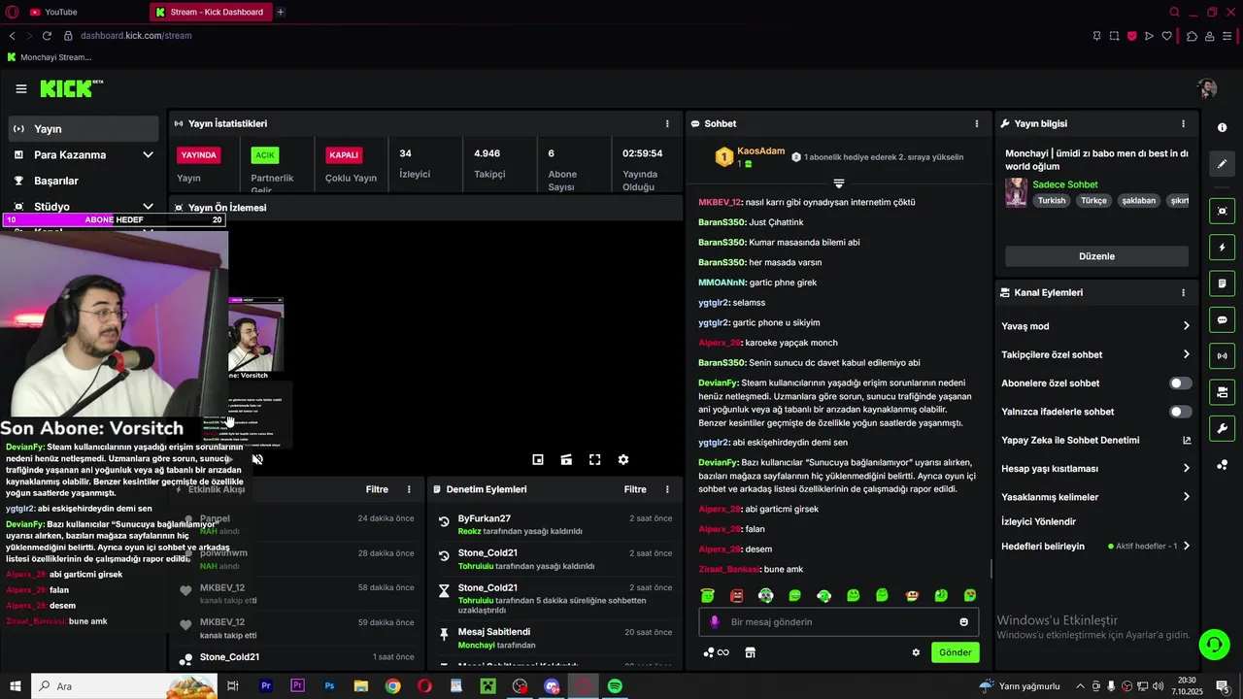Open the Sadece Sohbet category link
Viewport: 1243px width, 699px height.
point(1065,184)
